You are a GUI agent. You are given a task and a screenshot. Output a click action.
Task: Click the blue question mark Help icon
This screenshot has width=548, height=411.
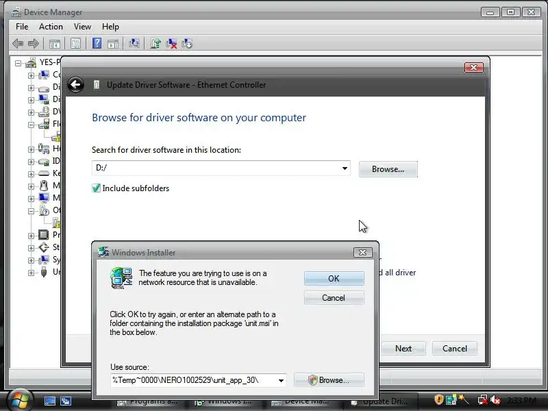tap(97, 43)
